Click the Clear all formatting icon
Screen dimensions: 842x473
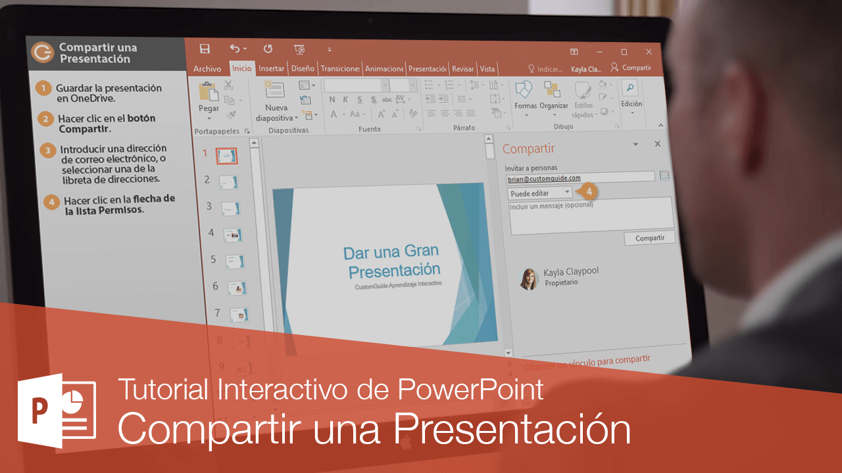413,114
